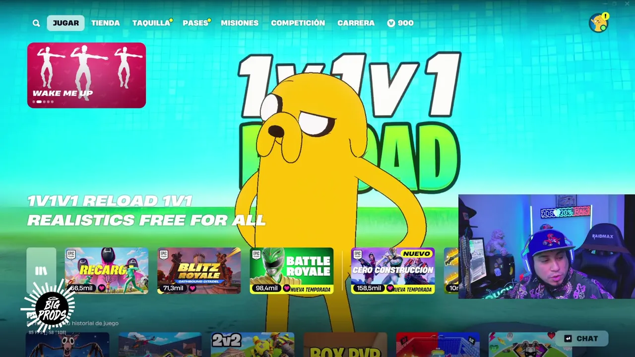Open the player profile avatar icon
Viewport: 635px width, 357px height.
coord(598,23)
